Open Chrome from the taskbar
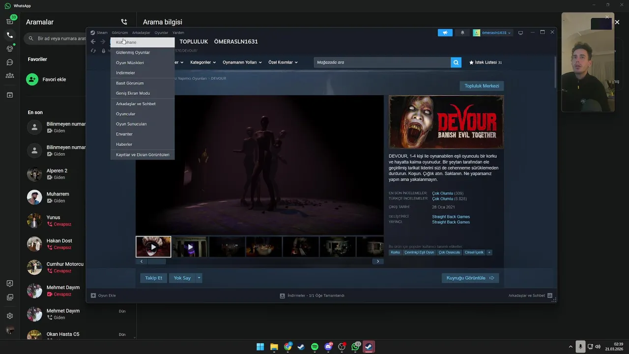629x354 pixels. click(288, 347)
